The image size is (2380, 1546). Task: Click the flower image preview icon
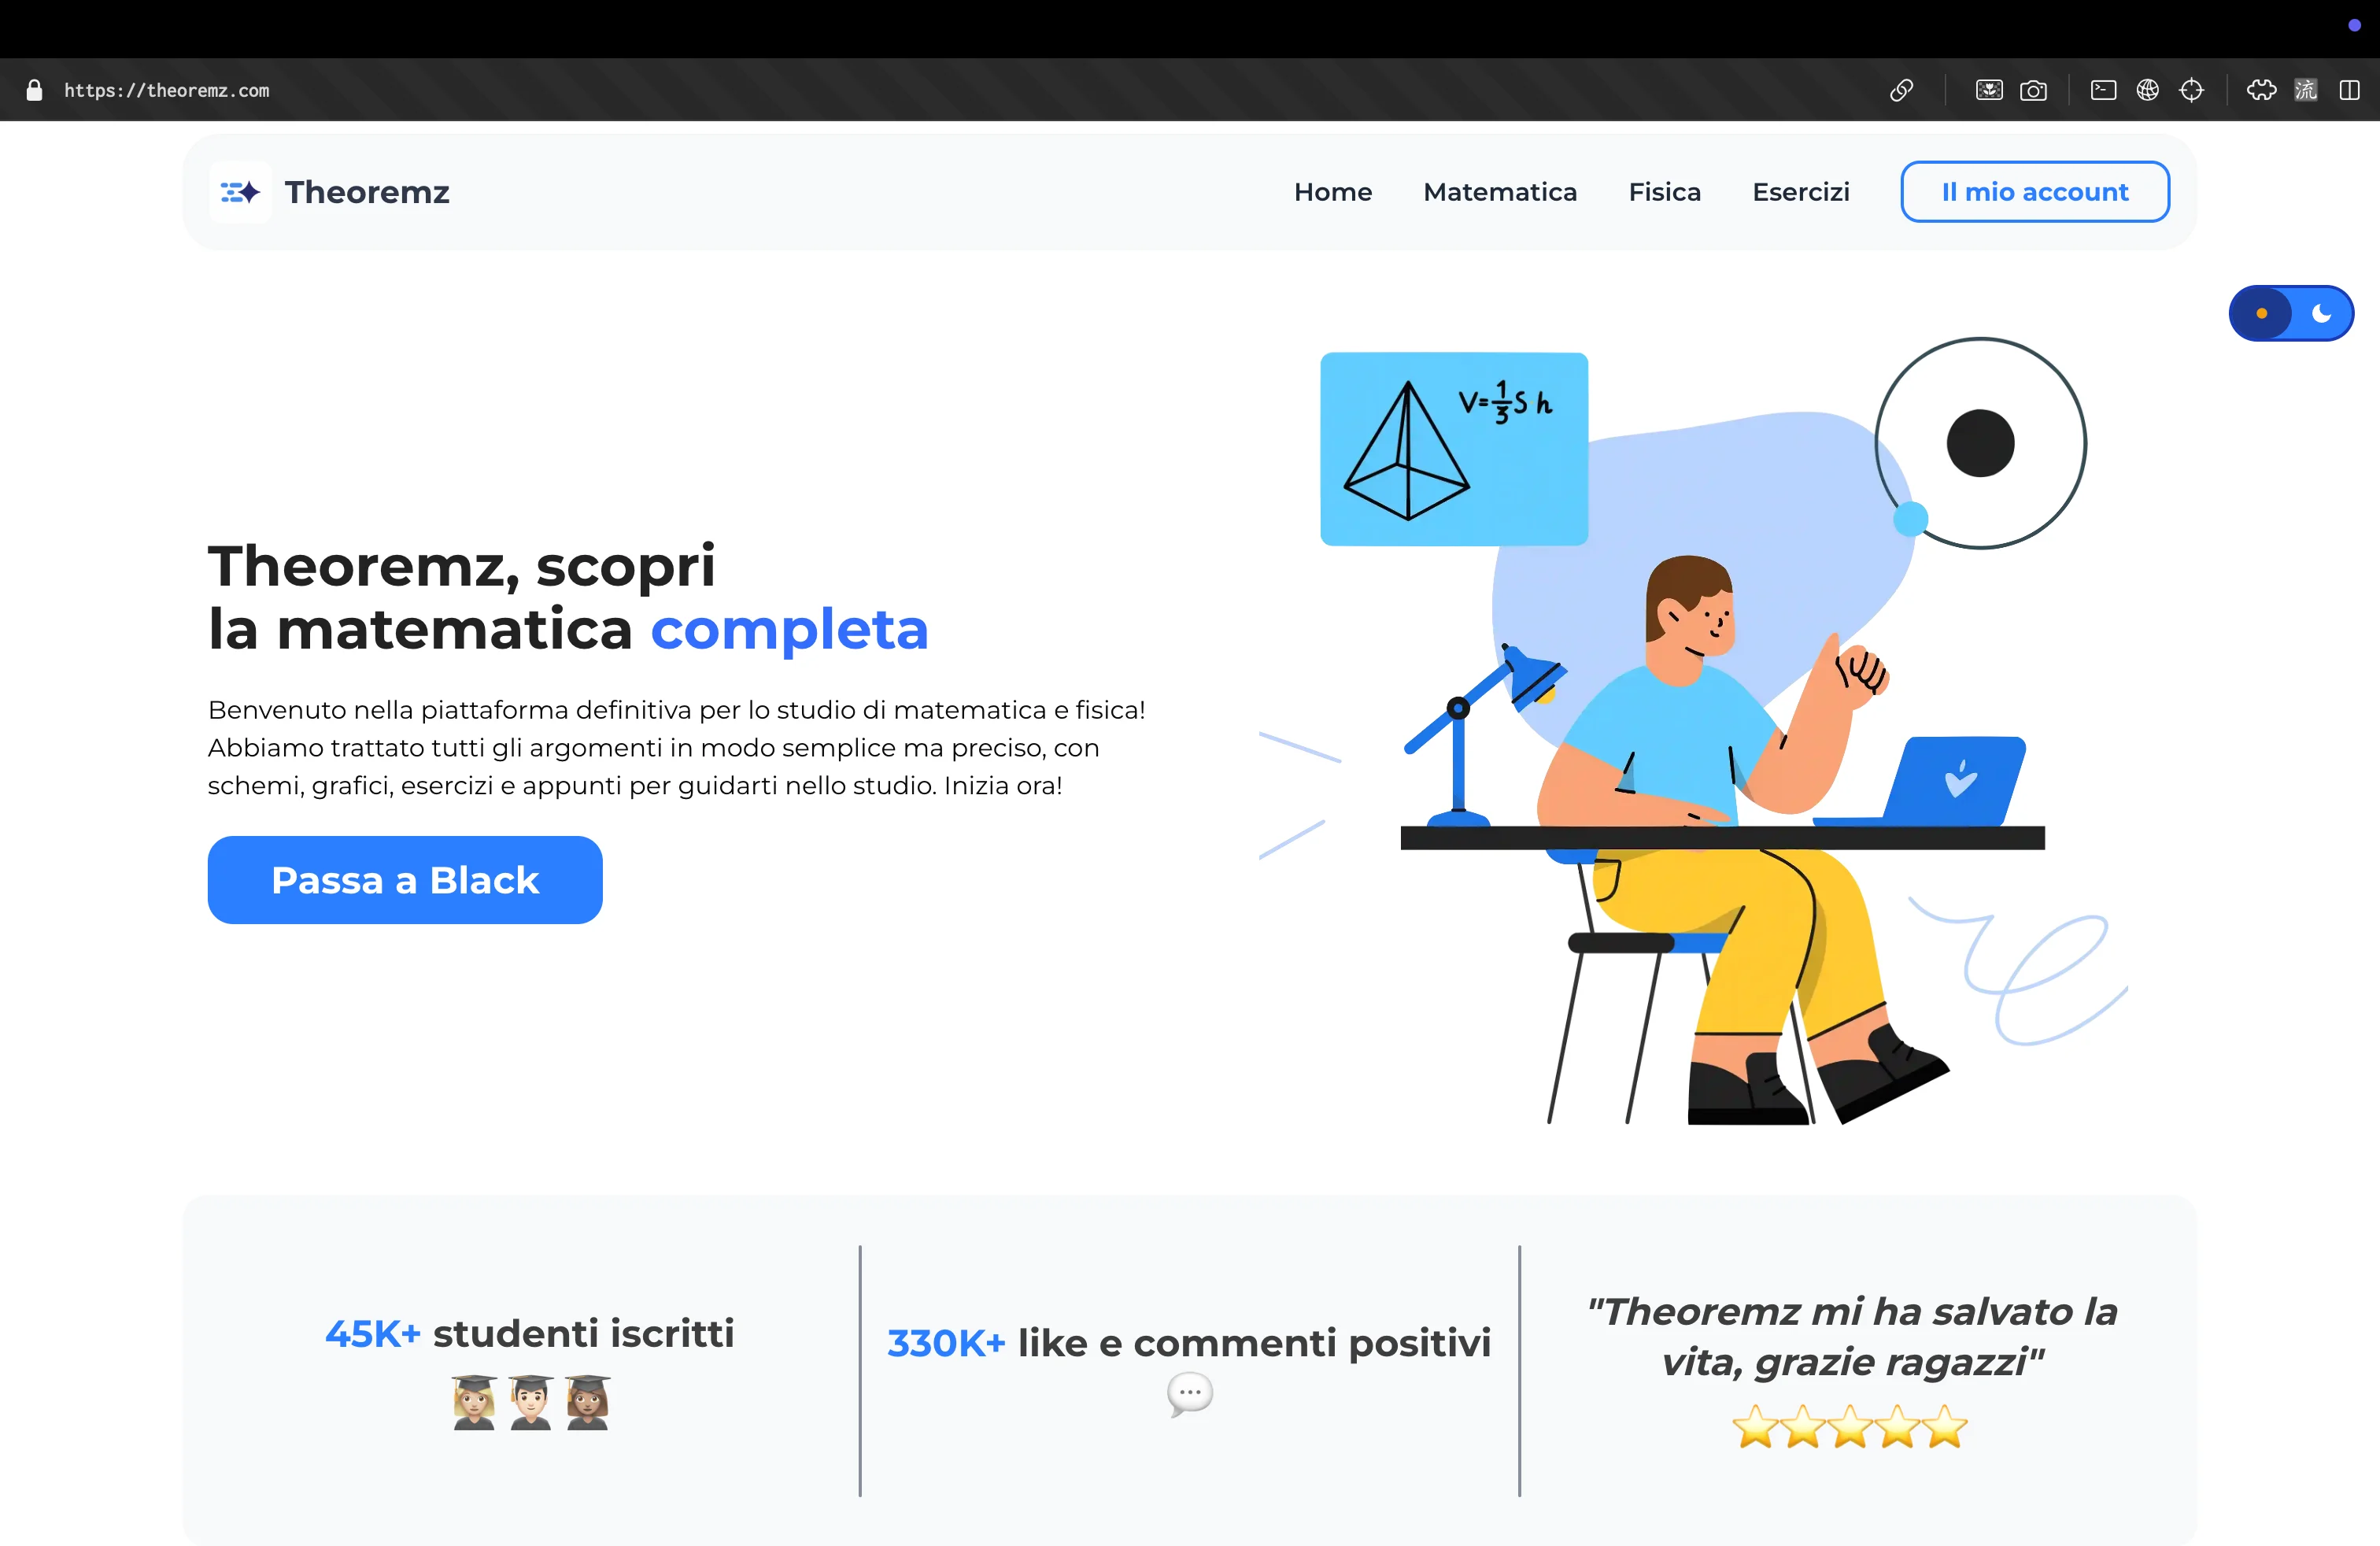tap(1989, 90)
